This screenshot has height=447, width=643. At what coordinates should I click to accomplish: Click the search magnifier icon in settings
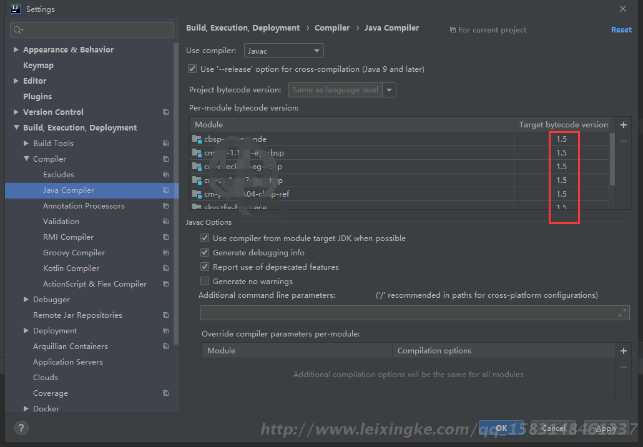[x=17, y=30]
